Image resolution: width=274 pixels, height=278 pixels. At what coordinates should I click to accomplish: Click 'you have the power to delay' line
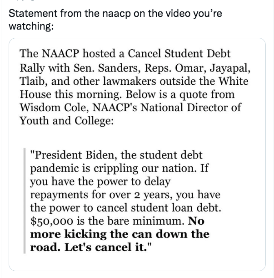pos(100,181)
